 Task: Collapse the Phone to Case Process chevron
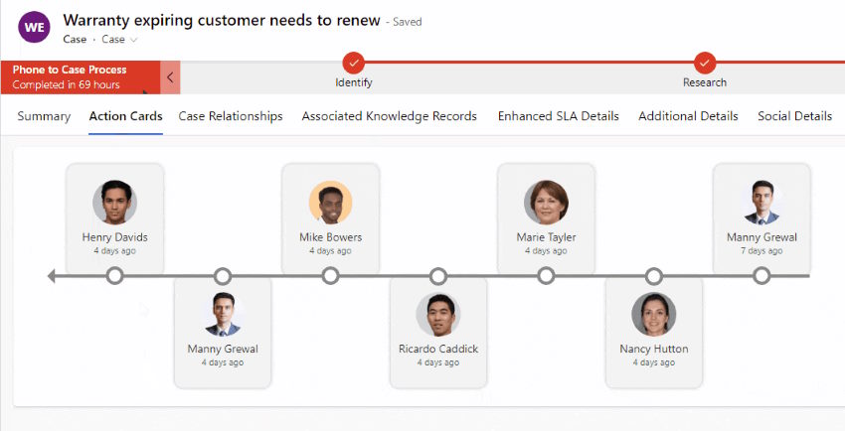pos(170,77)
